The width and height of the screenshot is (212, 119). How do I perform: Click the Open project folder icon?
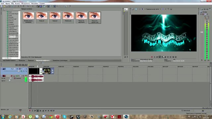4,6
